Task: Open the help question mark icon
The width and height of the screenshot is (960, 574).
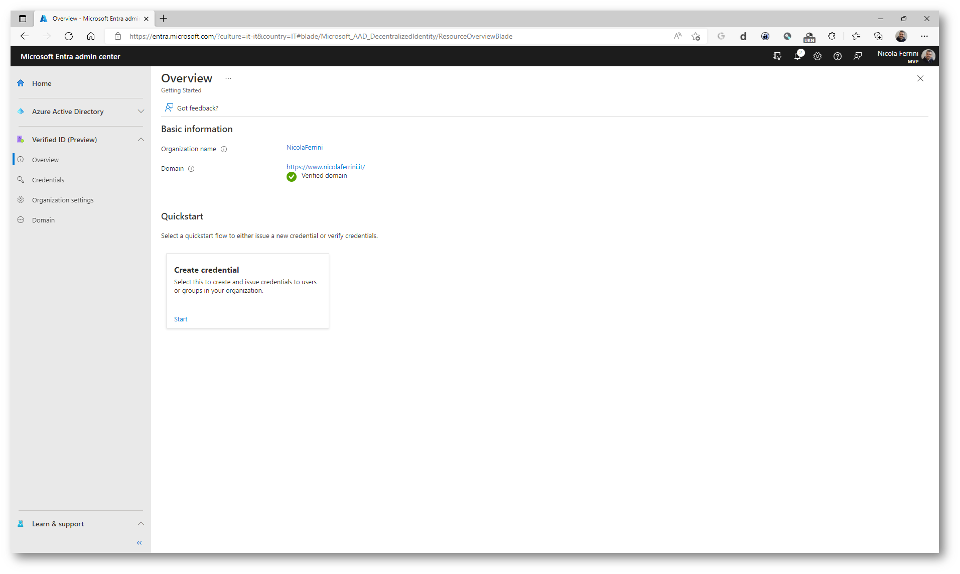Action: (x=838, y=56)
